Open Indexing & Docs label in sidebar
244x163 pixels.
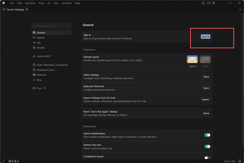46,70
